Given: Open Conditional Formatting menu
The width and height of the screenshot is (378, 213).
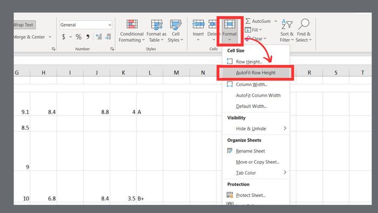Looking at the screenshot, I should (132, 31).
